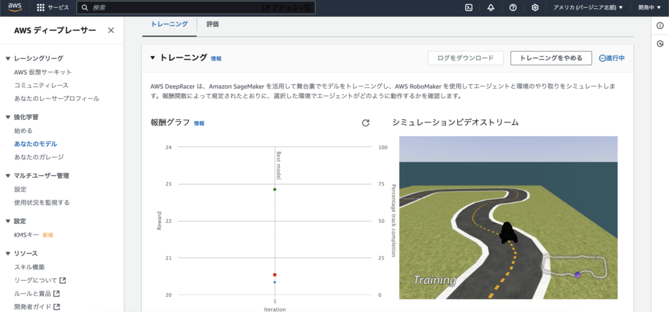Collapse the マルチユーザー管理 section
Viewport: 669px width, 312px height.
[x=8, y=176]
